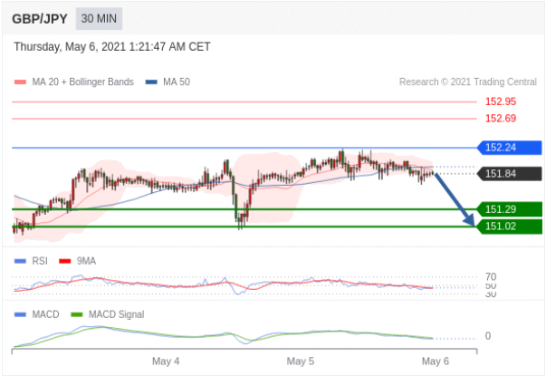Click the May 6 date axis label
546x376 pixels.
[x=436, y=362]
